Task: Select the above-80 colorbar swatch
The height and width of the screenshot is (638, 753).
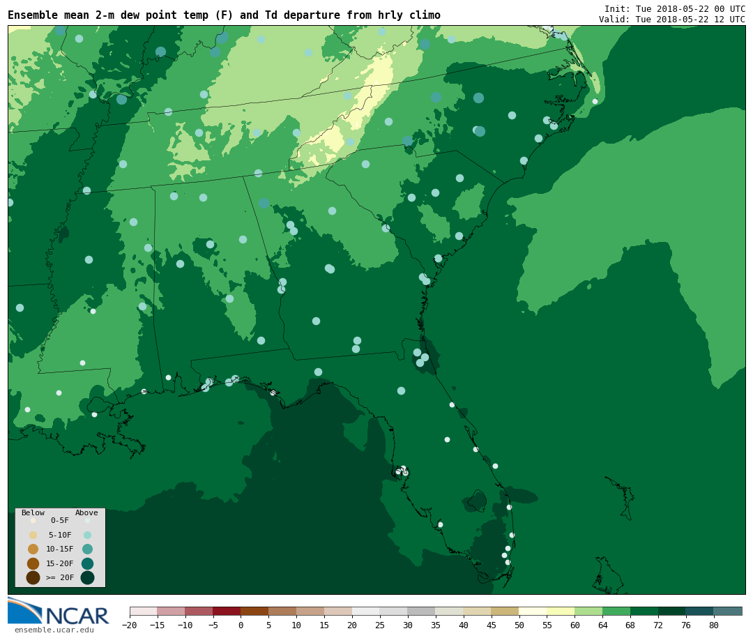Action: pyautogui.click(x=728, y=611)
